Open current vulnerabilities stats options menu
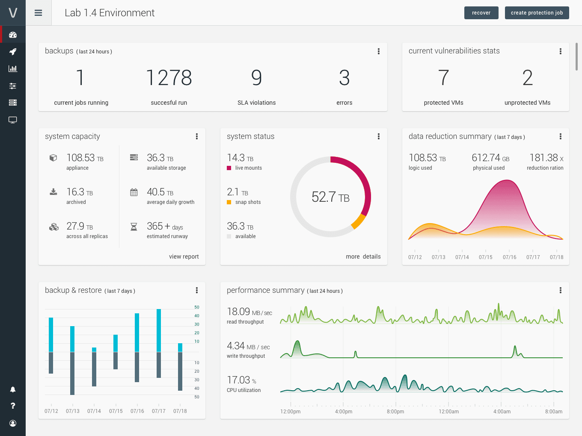This screenshot has width=582, height=436. tap(561, 51)
